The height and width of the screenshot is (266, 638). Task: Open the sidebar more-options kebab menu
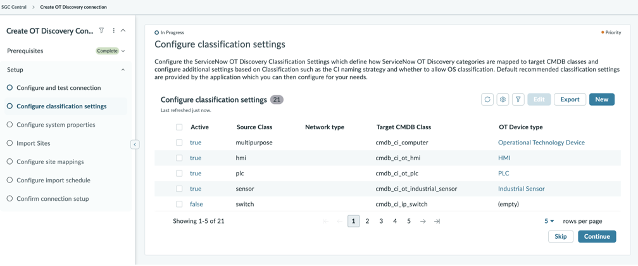pos(114,30)
